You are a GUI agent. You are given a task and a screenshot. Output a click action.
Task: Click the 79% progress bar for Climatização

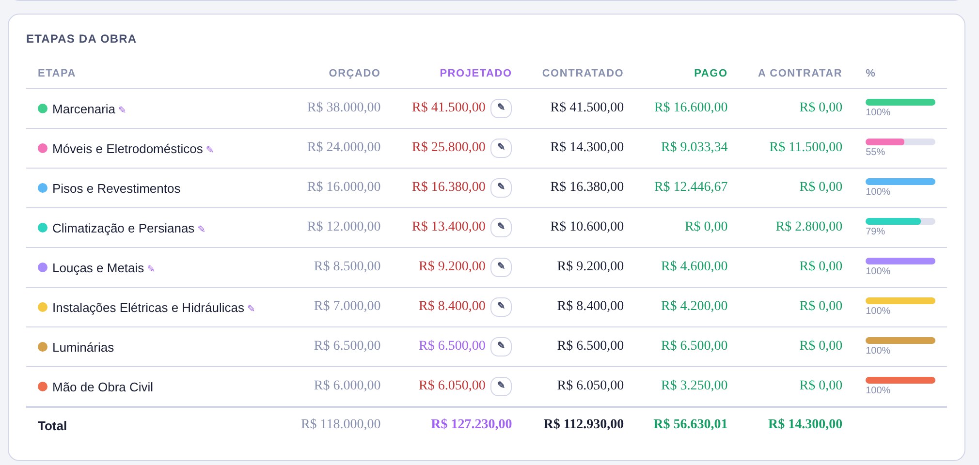pyautogui.click(x=900, y=221)
